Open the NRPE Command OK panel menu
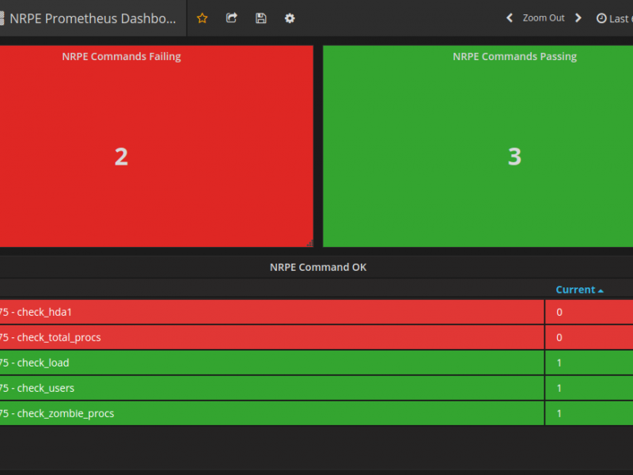633x475 pixels. pyautogui.click(x=318, y=267)
